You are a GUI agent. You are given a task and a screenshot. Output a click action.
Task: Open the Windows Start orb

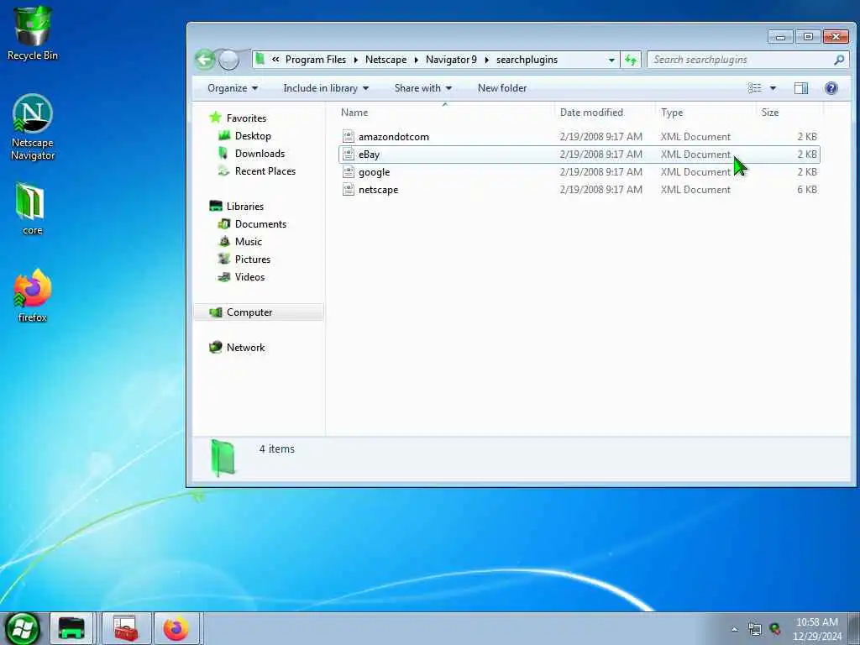coord(23,628)
